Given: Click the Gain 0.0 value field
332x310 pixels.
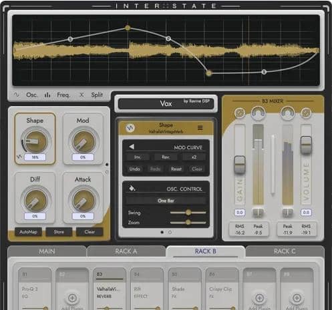Looking at the screenshot, I should pyautogui.click(x=240, y=213).
